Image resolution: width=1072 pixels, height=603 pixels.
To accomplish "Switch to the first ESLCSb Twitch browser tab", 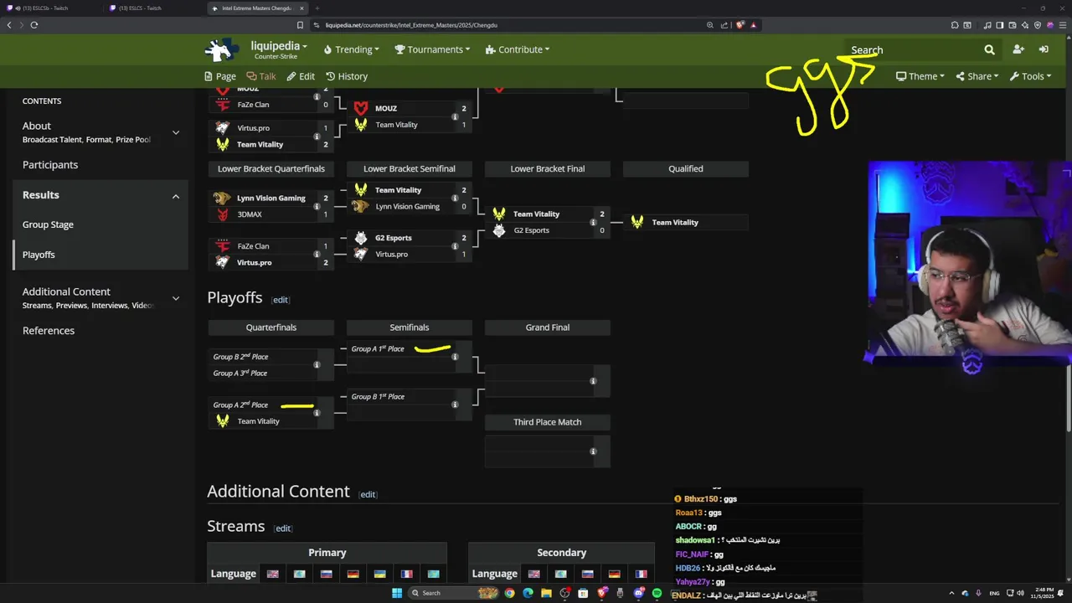I will (x=49, y=8).
